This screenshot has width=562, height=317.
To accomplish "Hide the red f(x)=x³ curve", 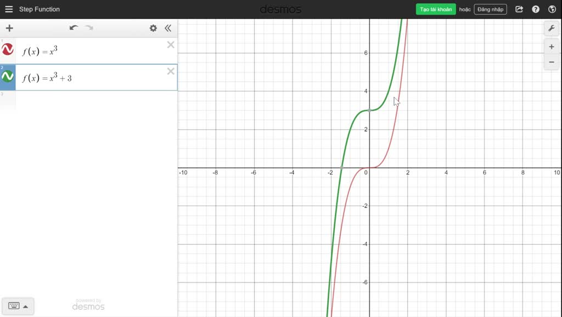I will tap(8, 50).
